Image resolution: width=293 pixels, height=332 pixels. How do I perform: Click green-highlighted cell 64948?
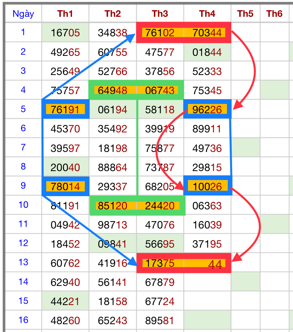pos(113,90)
